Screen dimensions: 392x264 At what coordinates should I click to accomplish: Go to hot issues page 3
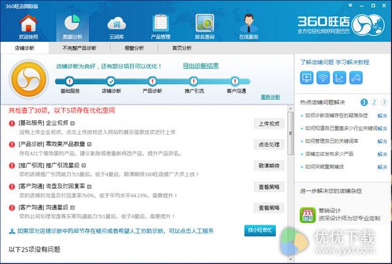(x=384, y=102)
